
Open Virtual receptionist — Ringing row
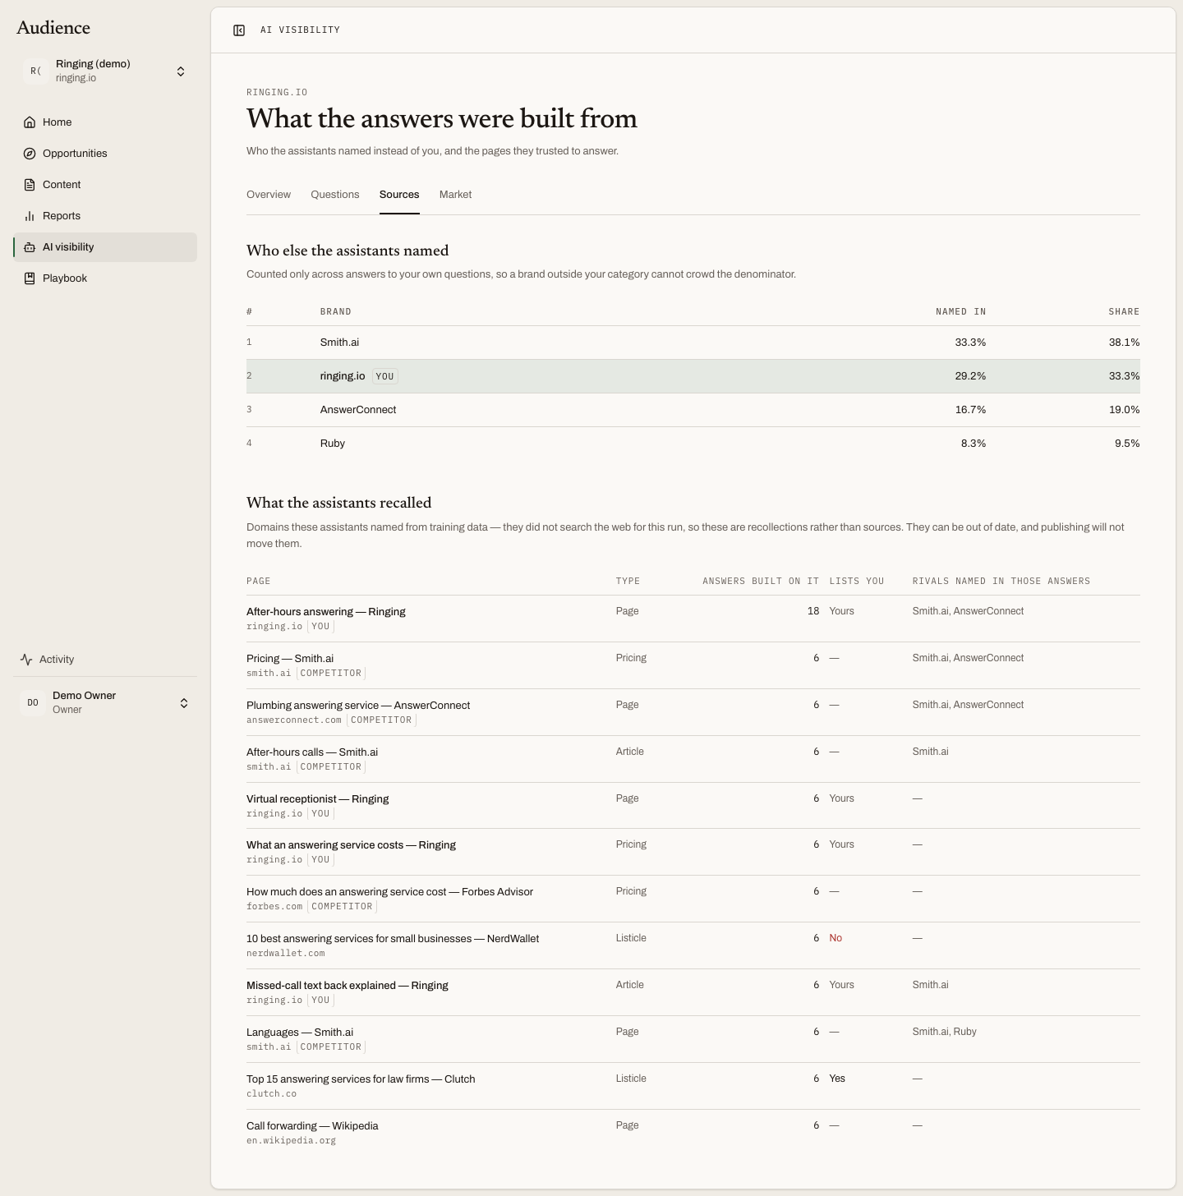coord(693,806)
